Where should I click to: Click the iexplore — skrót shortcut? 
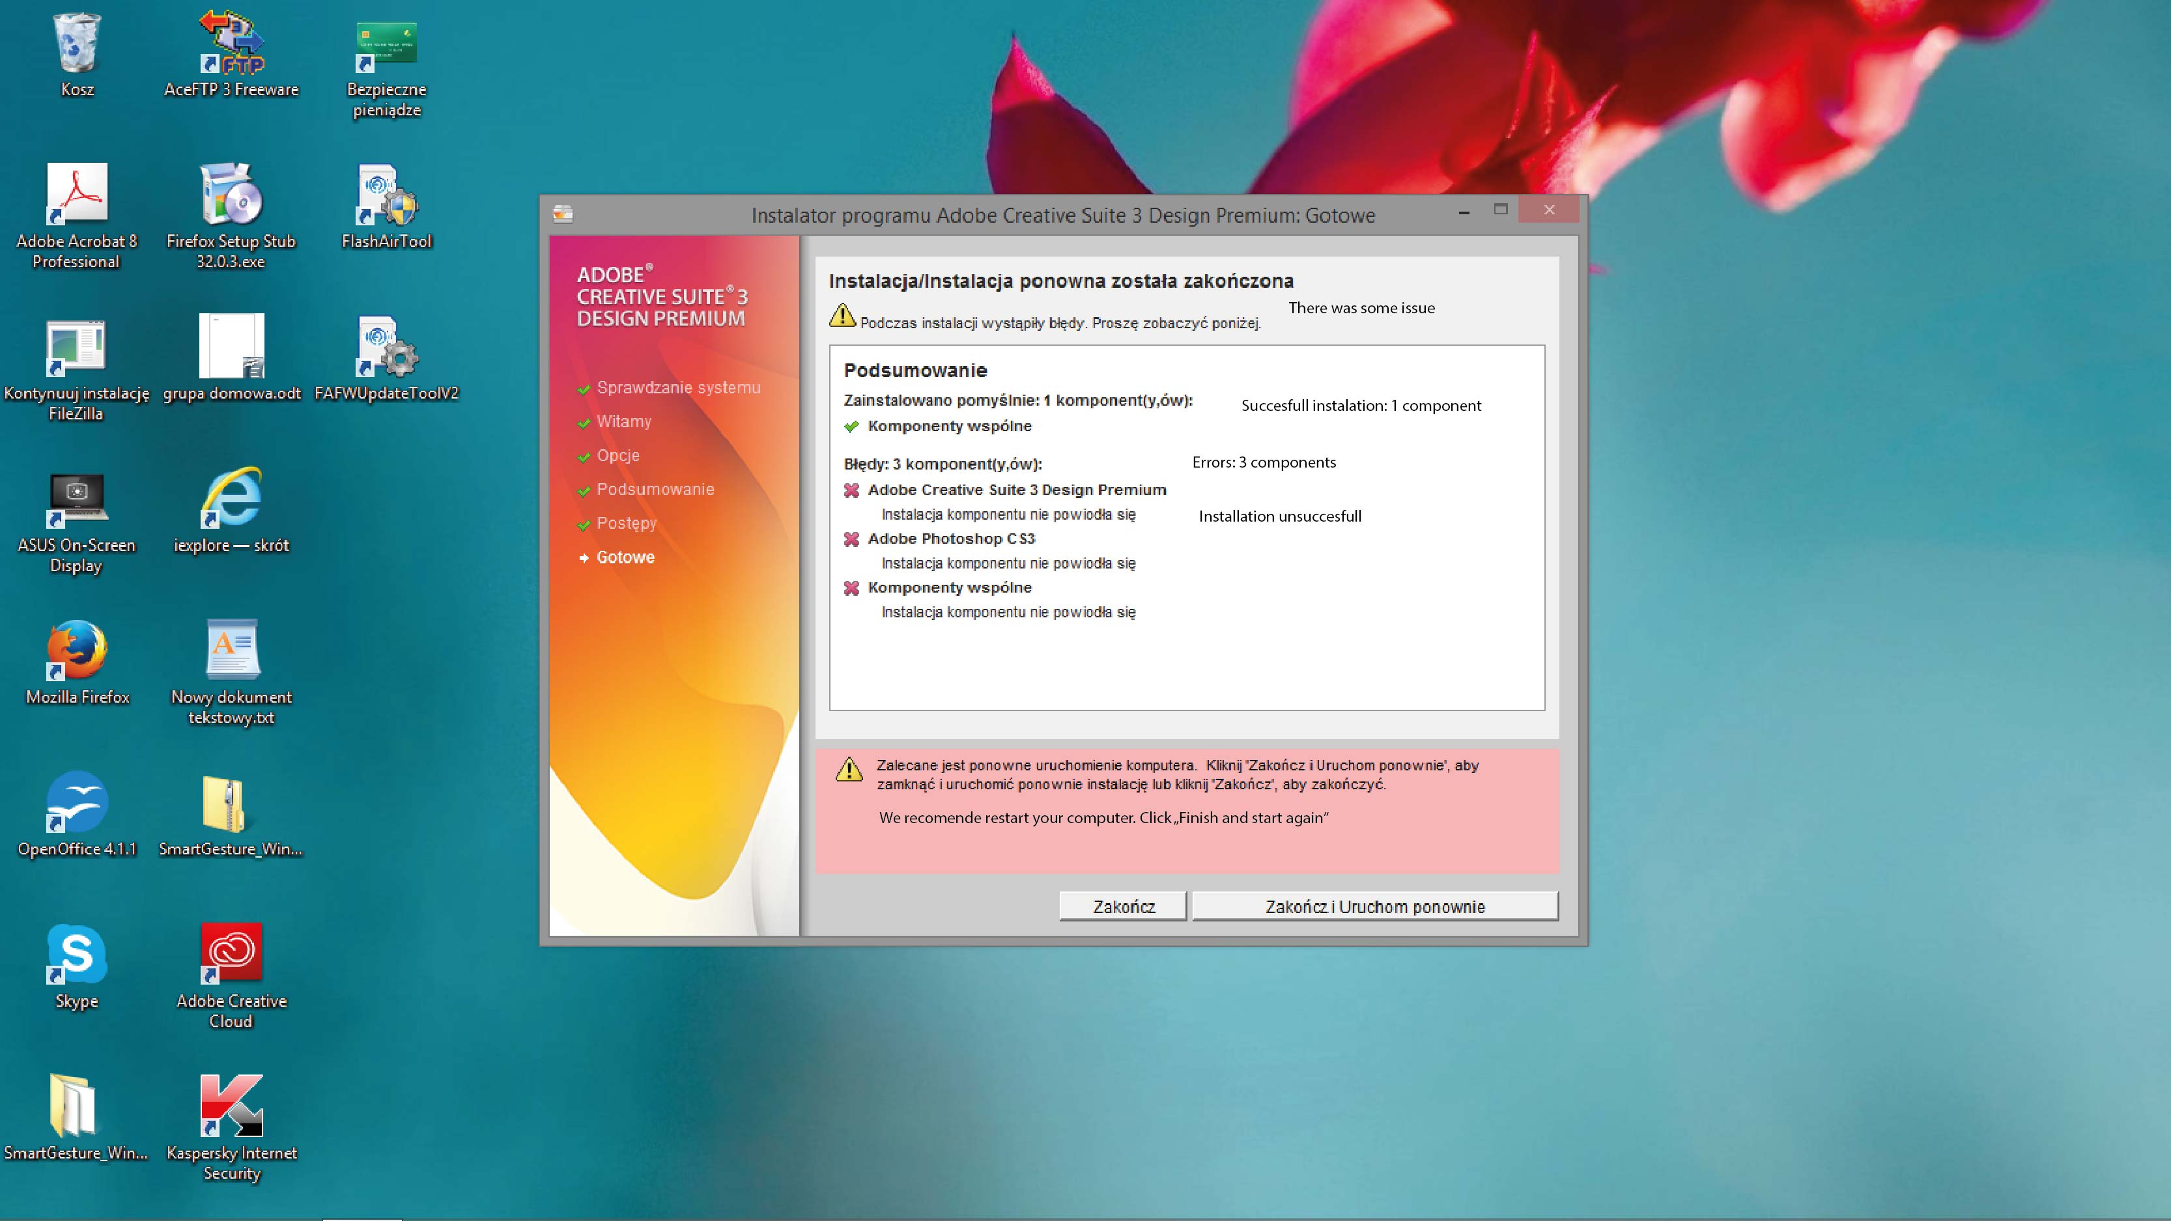coord(231,497)
